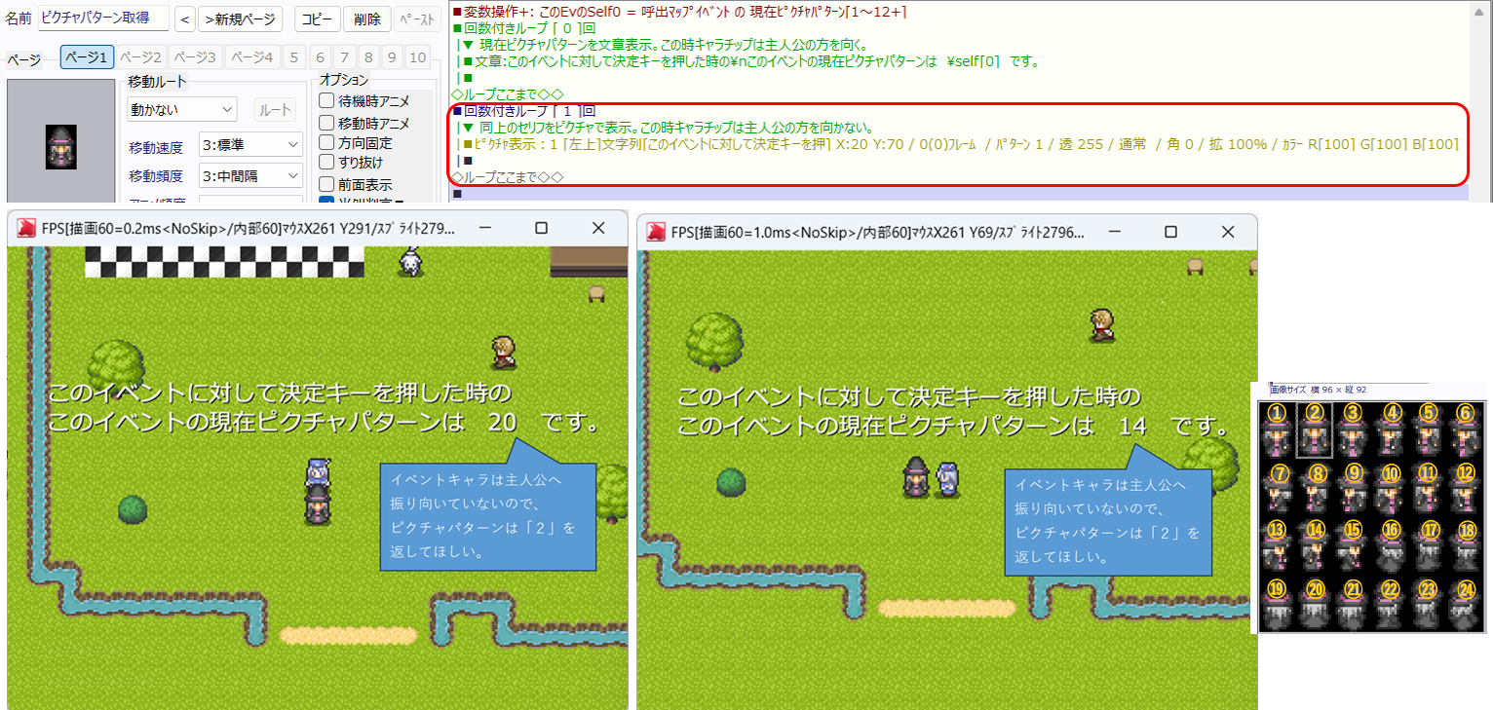Enable the 方向固定 checkbox
The width and height of the screenshot is (1493, 710).
pyautogui.click(x=327, y=142)
